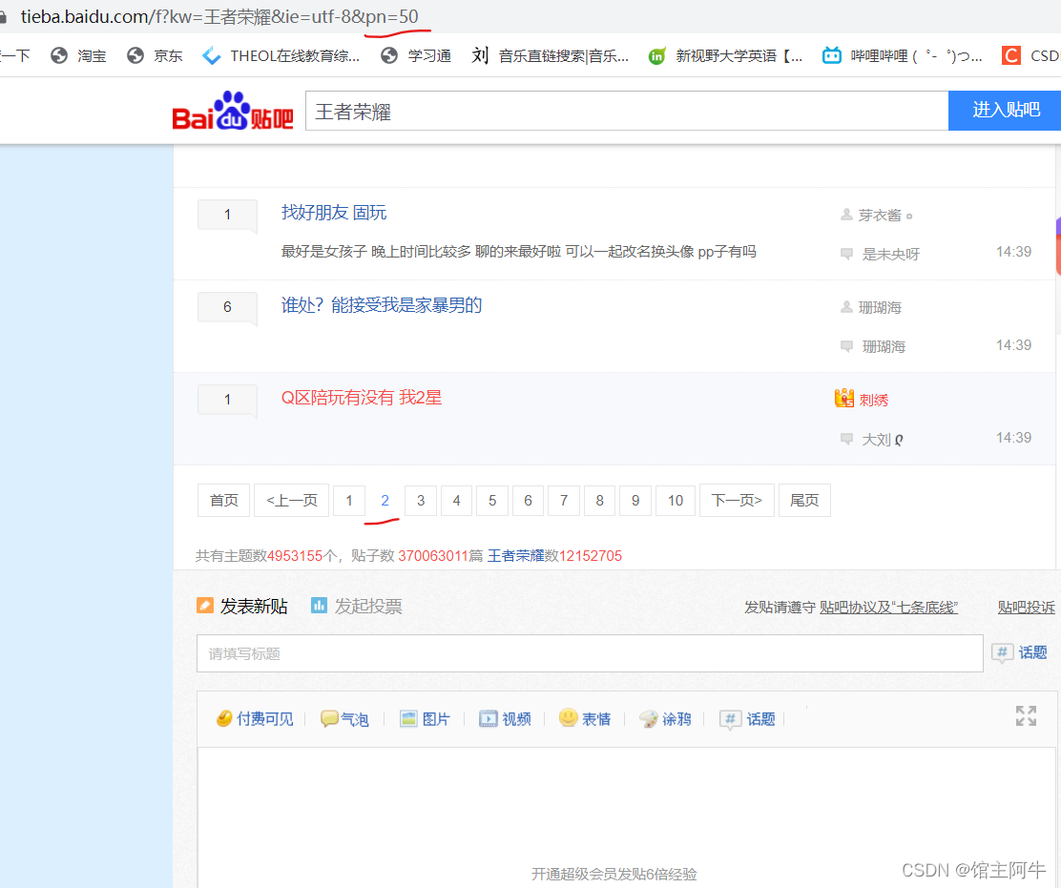The height and width of the screenshot is (888, 1061).
Task: Click the 发起投票 poll icon
Action: tap(319, 605)
